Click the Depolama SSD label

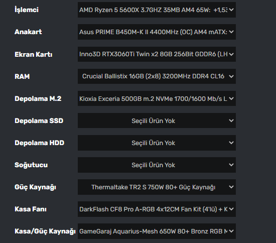39,121
